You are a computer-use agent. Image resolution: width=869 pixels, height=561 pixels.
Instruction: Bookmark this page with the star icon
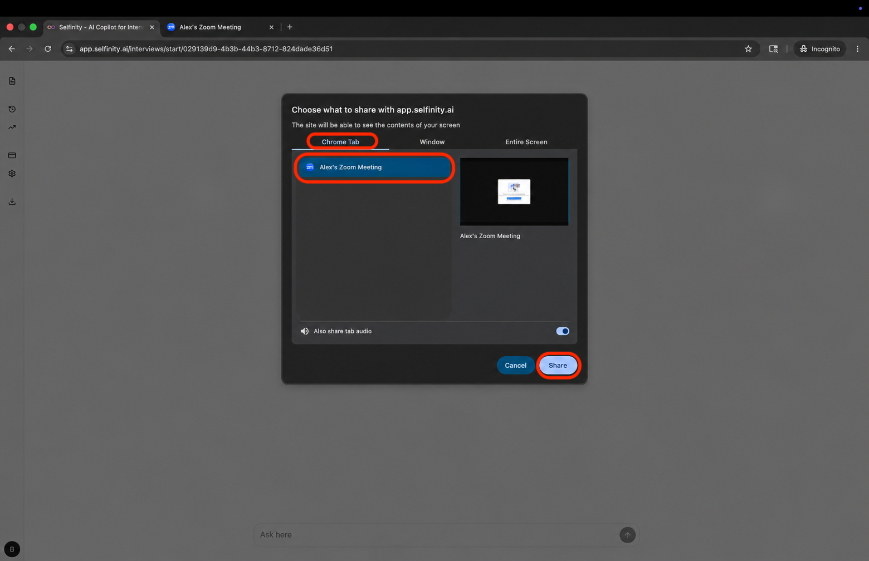point(748,49)
